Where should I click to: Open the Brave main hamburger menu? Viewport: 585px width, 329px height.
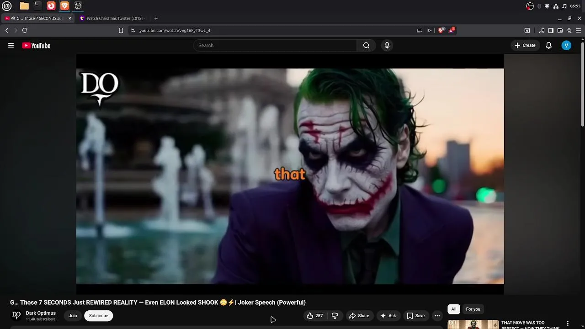(x=578, y=31)
